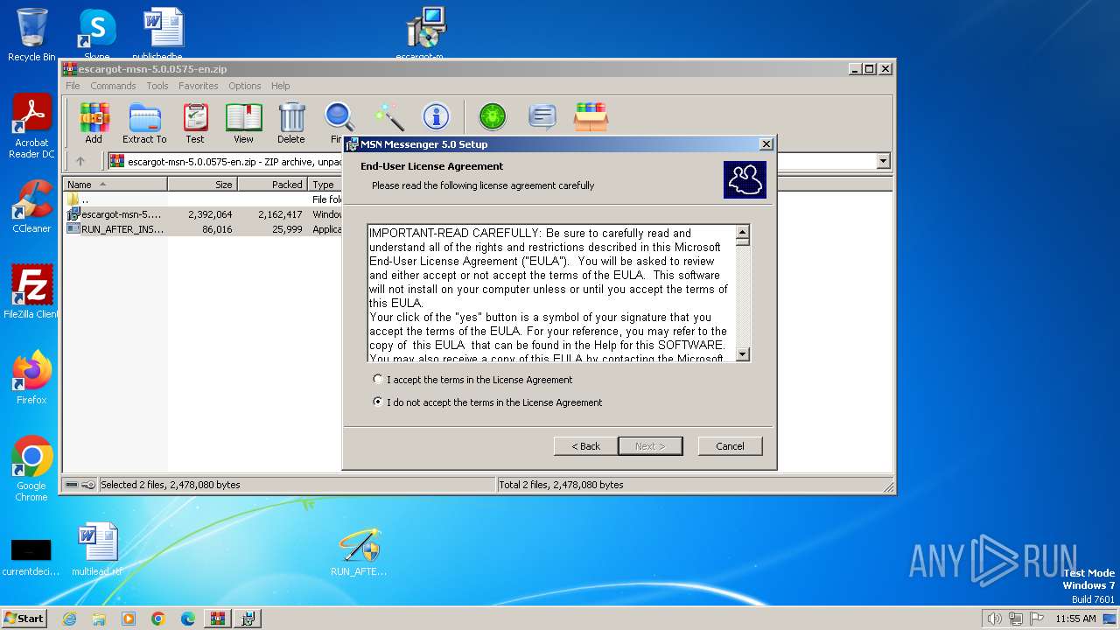Screen dimensions: 1120x630
Task: Click Cancel in MSN Messenger setup
Action: click(x=730, y=446)
